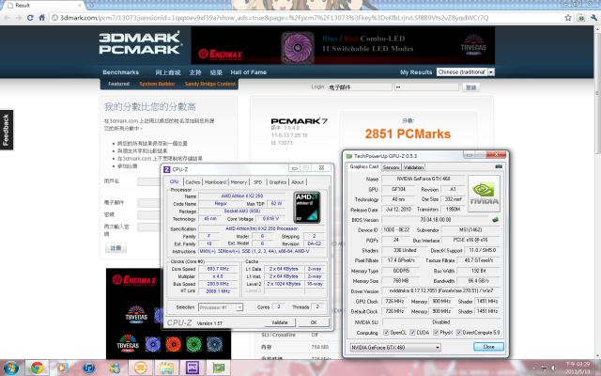Click the NVIDIA logo in GPU-Z
601x376 pixels.
tap(485, 194)
